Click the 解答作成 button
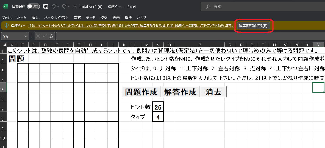The height and width of the screenshot is (148, 325). [180, 92]
